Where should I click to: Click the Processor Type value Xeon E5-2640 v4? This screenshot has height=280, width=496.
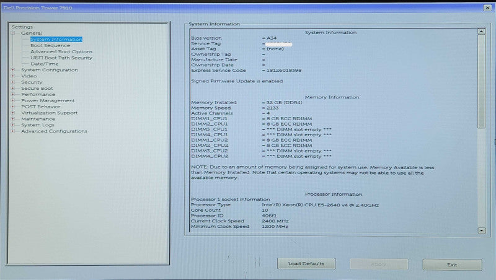click(320, 205)
